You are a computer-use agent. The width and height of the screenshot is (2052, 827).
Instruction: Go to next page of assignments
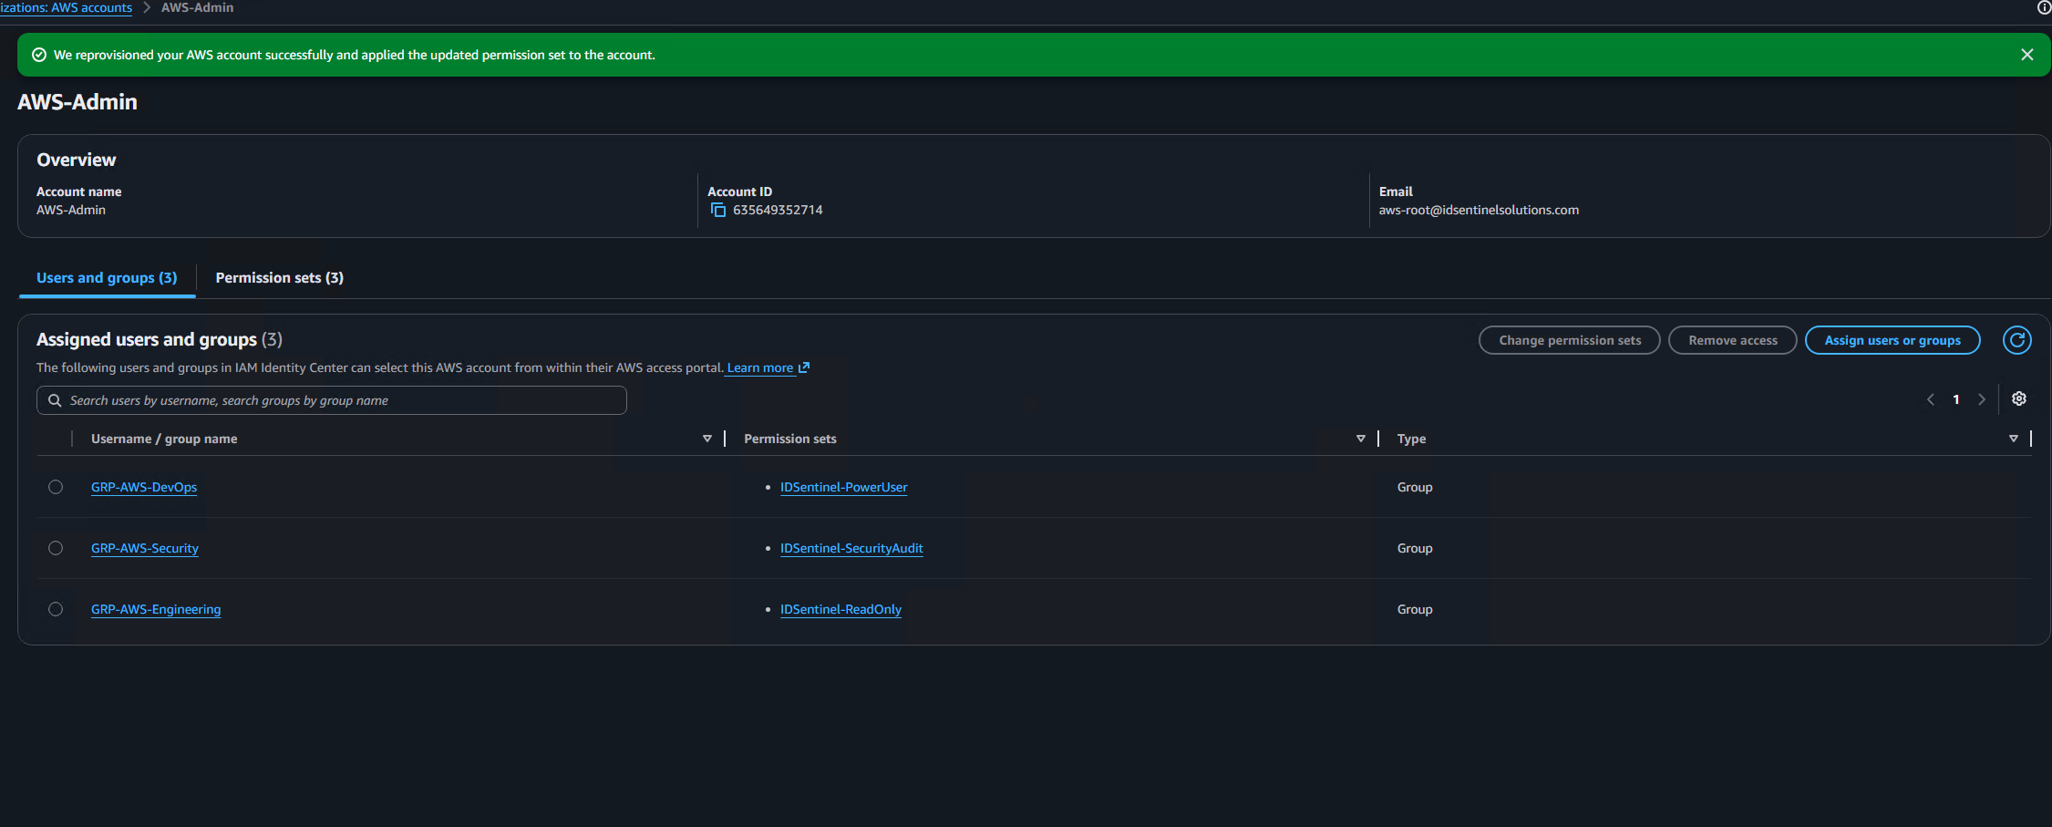coord(1981,399)
